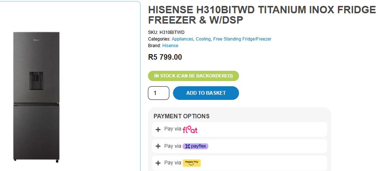Open the Cooling category link
Image resolution: width=384 pixels, height=171 pixels.
click(x=203, y=39)
